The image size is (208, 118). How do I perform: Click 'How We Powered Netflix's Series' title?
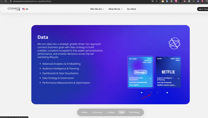(166, 84)
